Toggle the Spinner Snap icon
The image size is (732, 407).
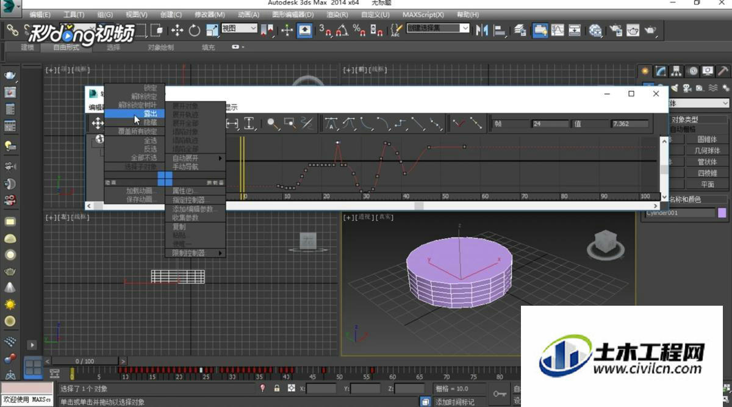click(x=376, y=30)
